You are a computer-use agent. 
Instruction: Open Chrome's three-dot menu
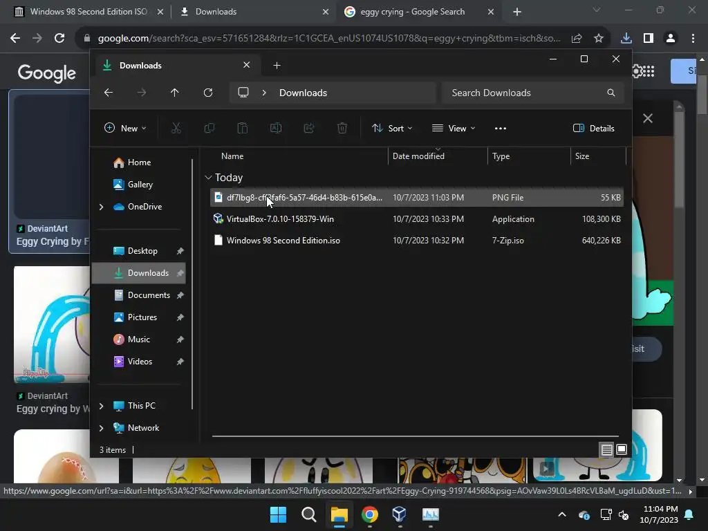693,39
